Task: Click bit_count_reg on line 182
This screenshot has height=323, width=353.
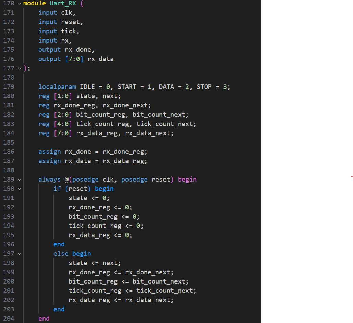Action: [100, 115]
